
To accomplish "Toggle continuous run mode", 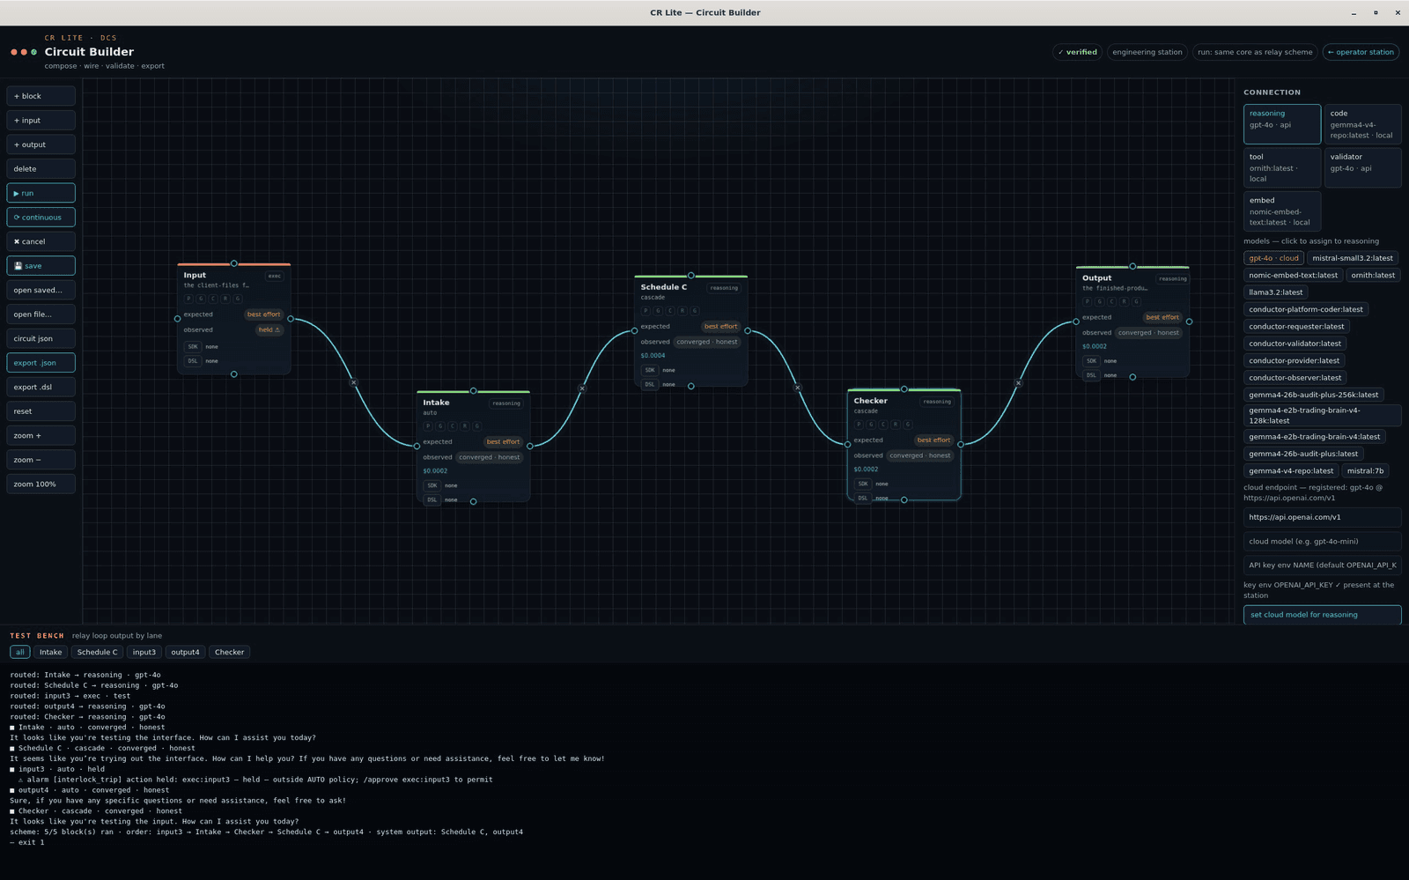I will [41, 217].
